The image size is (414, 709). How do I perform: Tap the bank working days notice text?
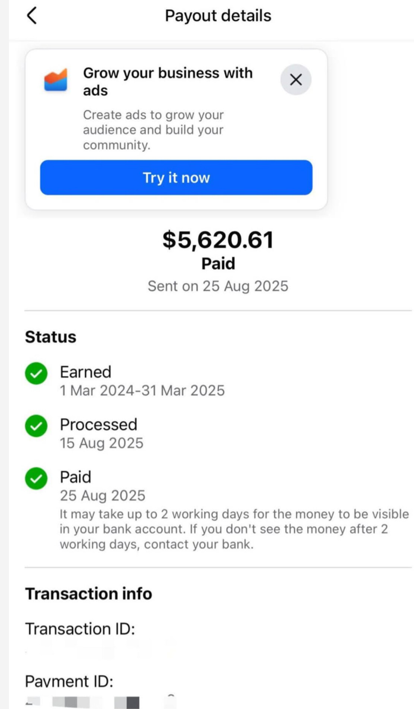(x=234, y=529)
